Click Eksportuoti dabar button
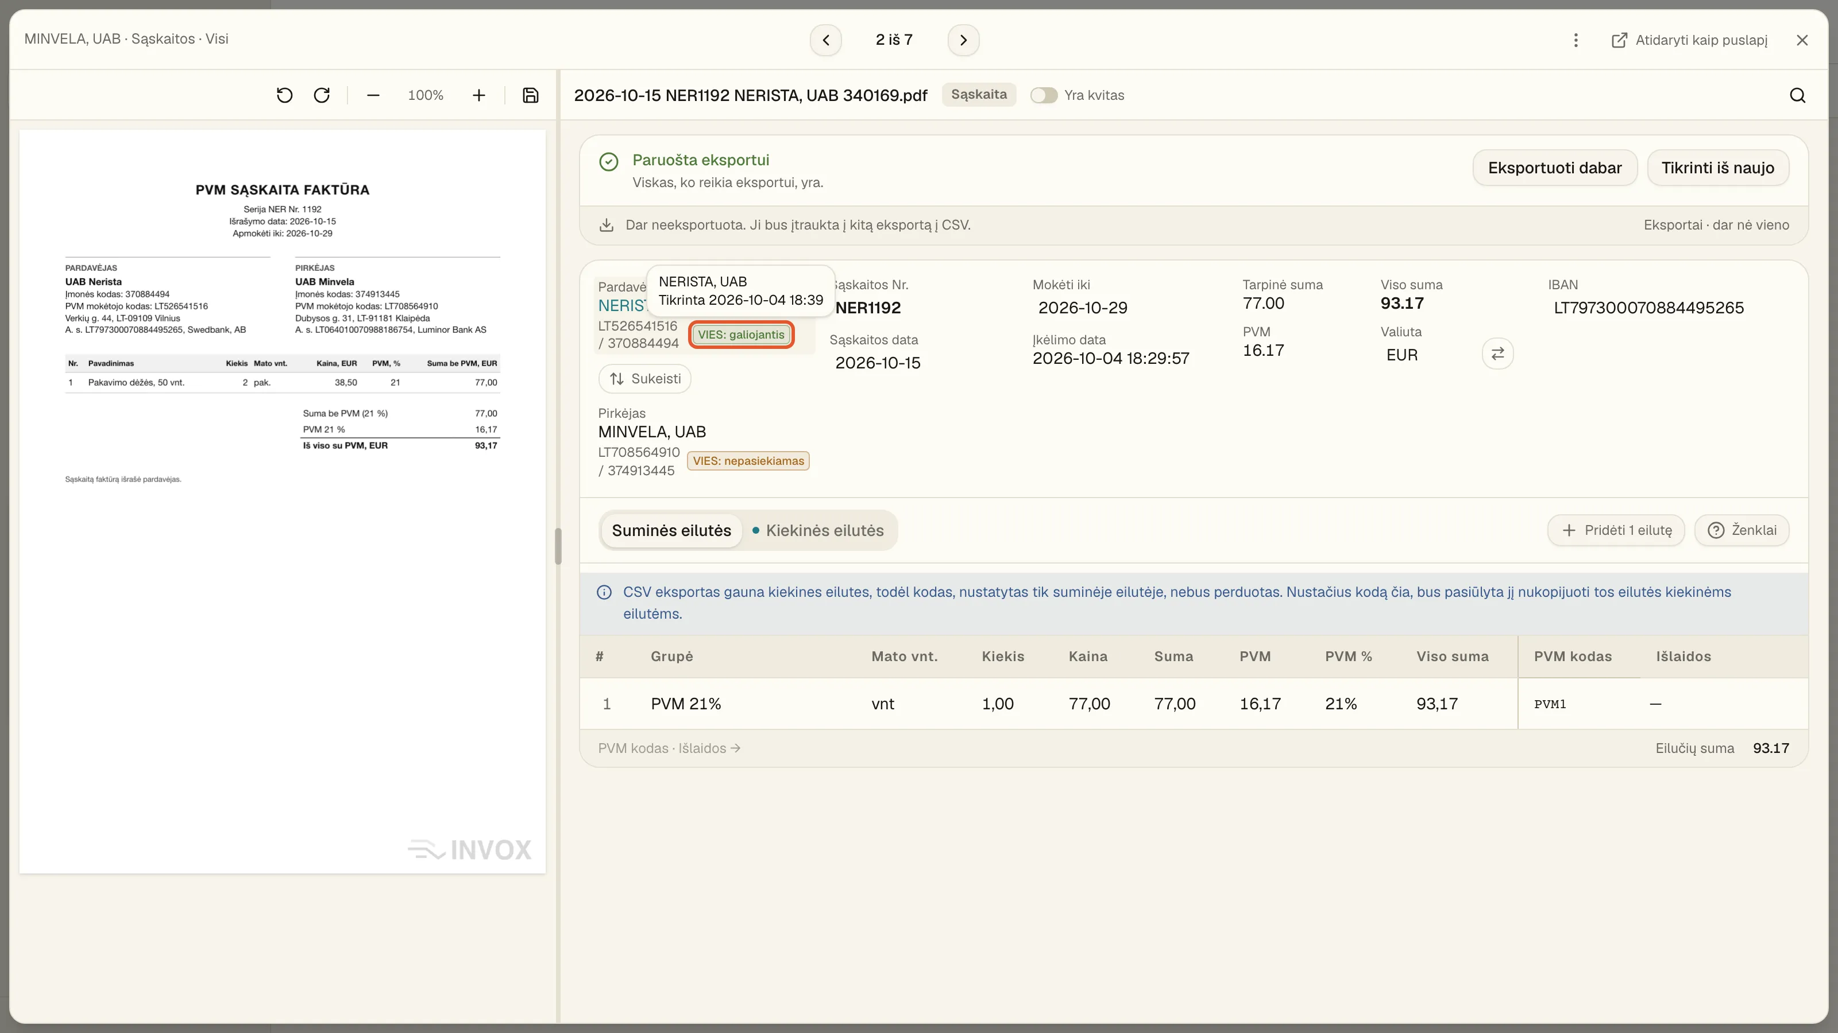The width and height of the screenshot is (1838, 1033). point(1555,168)
